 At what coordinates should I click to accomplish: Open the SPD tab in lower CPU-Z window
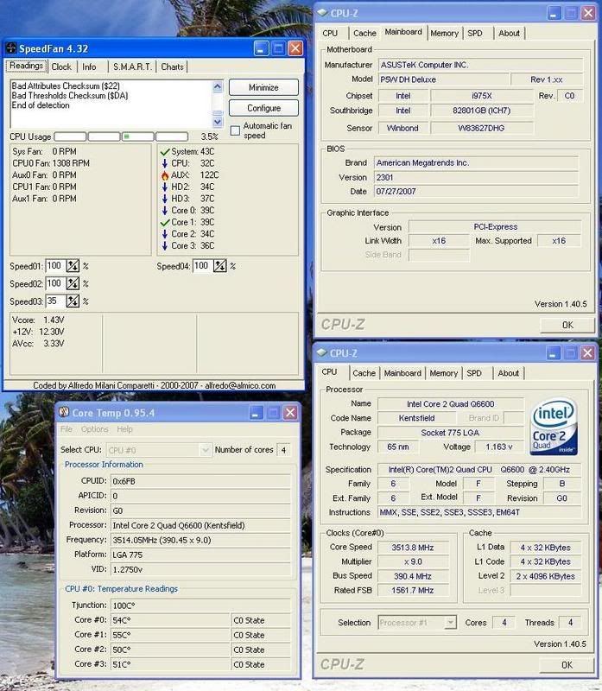[474, 373]
